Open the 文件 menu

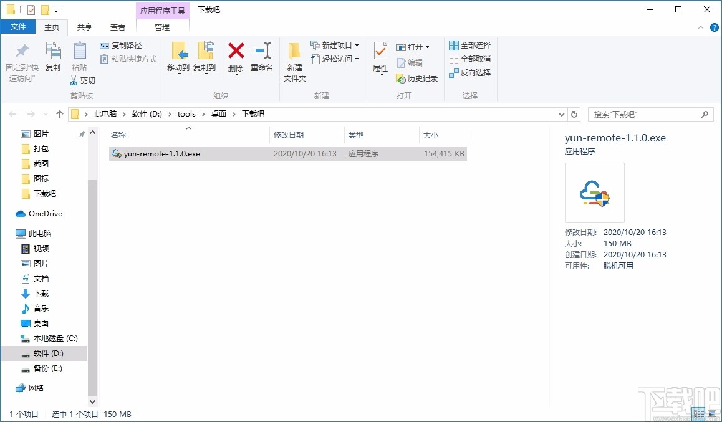click(19, 27)
